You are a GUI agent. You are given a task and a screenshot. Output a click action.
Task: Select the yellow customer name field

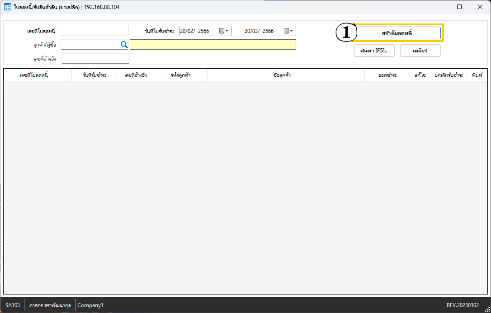coord(212,44)
